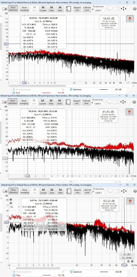137x277 pixels.
Task: Click red record button in 63,32 dB window
Action: [x=130, y=201]
